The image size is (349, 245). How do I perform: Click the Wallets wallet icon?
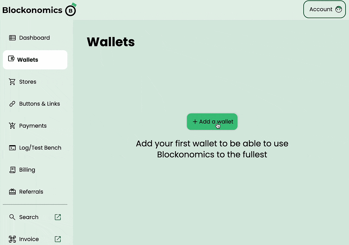12,59
